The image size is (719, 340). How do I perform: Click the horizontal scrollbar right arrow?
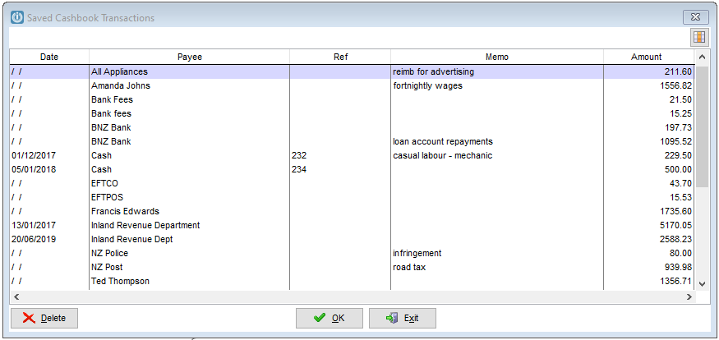click(x=689, y=297)
